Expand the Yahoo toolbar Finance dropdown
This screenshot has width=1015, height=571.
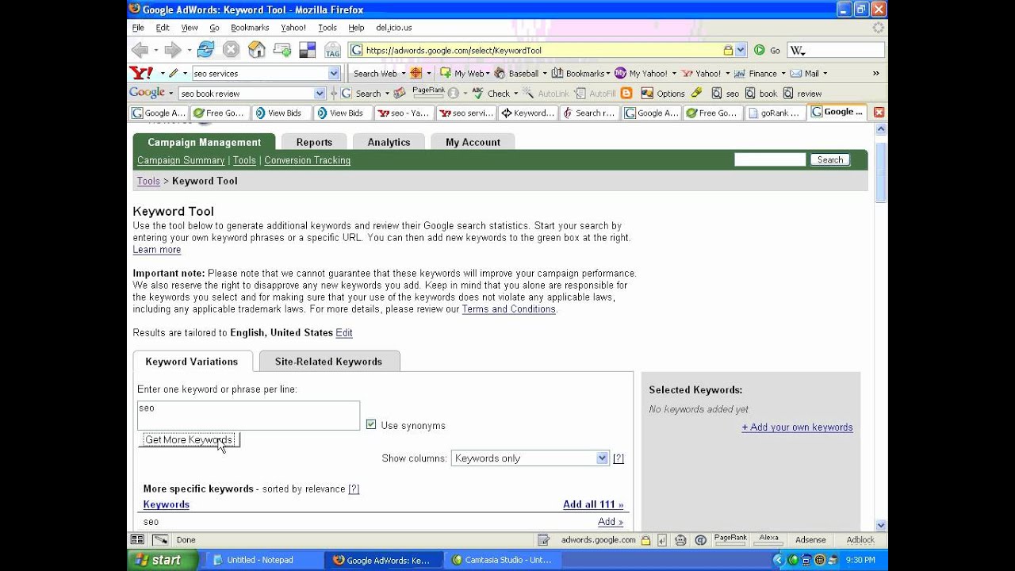(783, 73)
